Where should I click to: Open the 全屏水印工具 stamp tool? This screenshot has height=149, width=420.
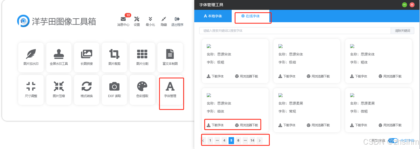[x=59, y=57]
